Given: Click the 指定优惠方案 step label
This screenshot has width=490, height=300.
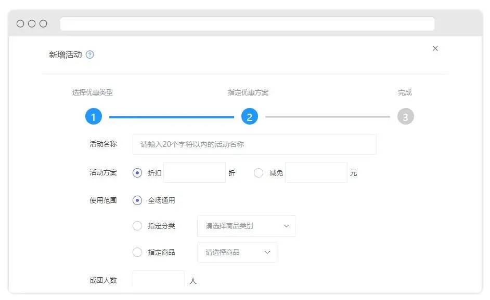Looking at the screenshot, I should tap(248, 92).
